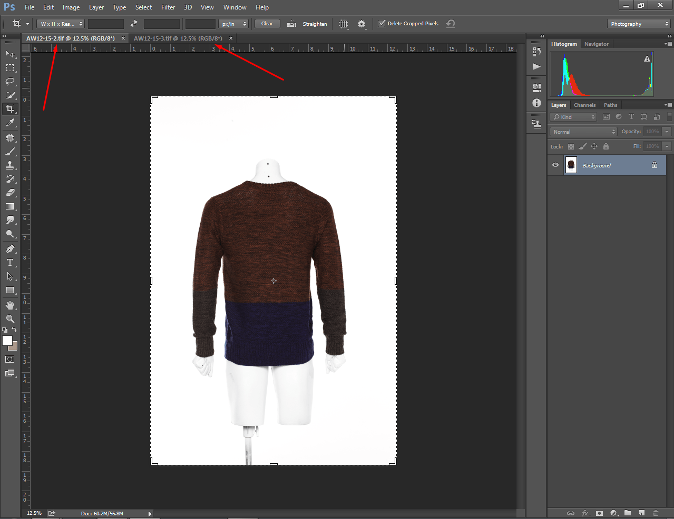This screenshot has width=674, height=519.
Task: Swap width and height crop values
Action: tap(134, 24)
